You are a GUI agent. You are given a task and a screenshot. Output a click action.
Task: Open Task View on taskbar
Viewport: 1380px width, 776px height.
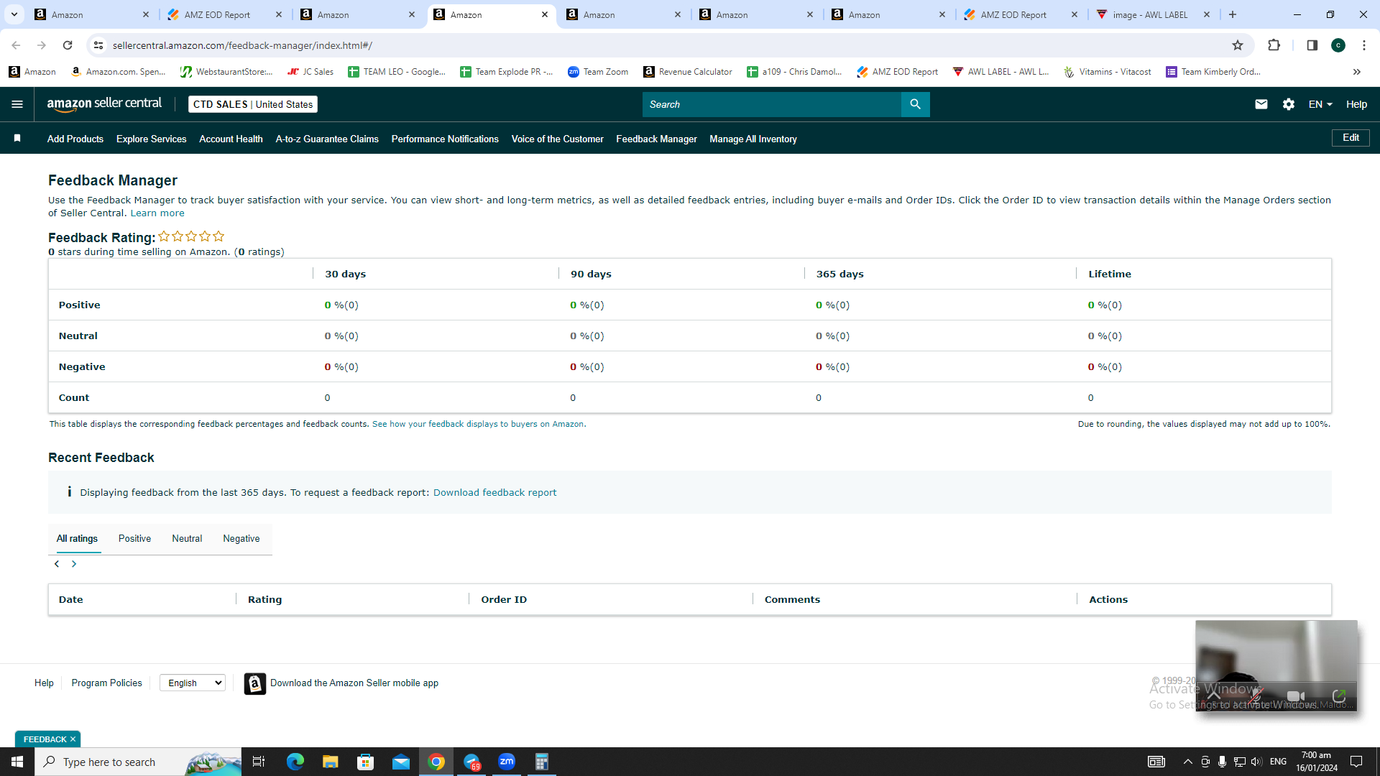tap(259, 762)
